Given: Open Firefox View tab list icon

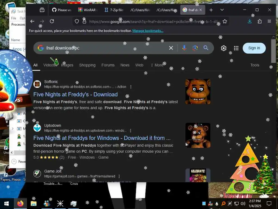Looking at the screenshot, I should (x=42, y=10).
